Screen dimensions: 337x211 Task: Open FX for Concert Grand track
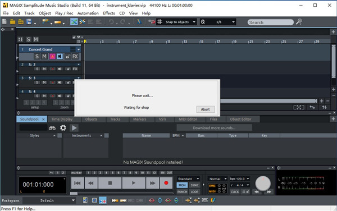coord(75,57)
